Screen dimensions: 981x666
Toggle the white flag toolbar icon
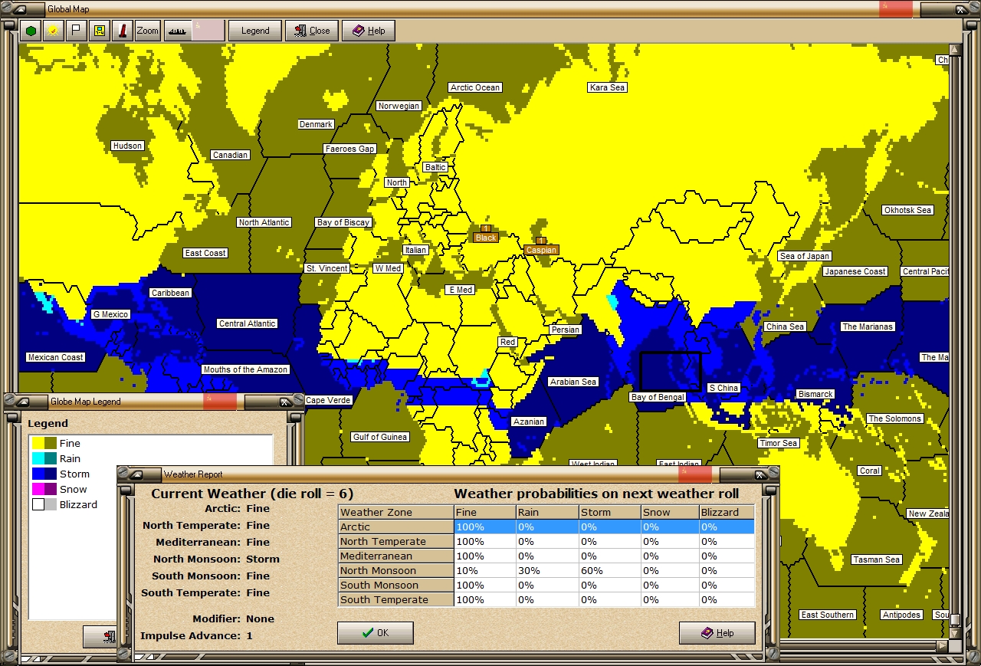tap(75, 31)
